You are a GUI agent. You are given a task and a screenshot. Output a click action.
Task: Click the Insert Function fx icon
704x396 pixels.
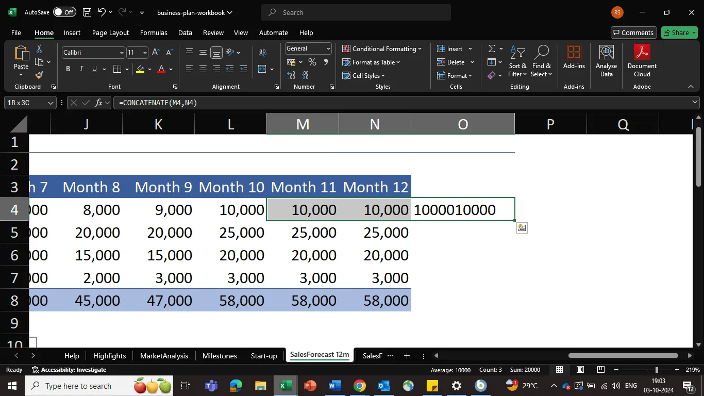click(99, 103)
